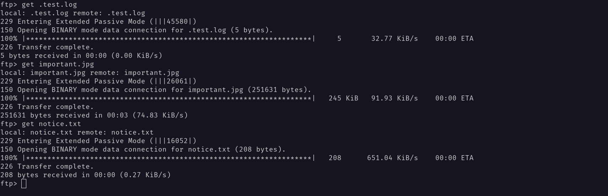The image size is (608, 196).
Task: Click the 32.77 KiB/s transfer speed
Action: [x=394, y=39]
